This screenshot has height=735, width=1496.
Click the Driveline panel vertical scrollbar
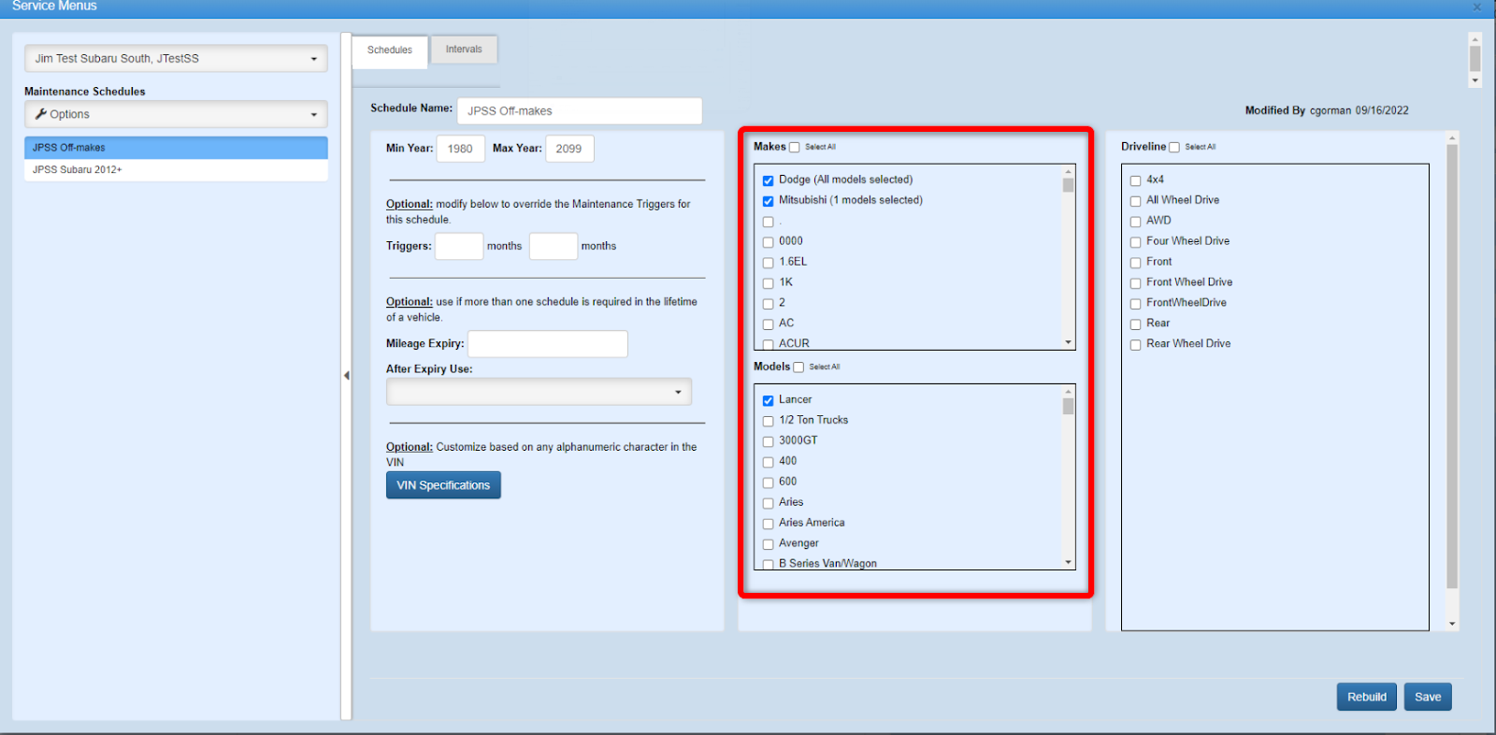[x=1452, y=374]
